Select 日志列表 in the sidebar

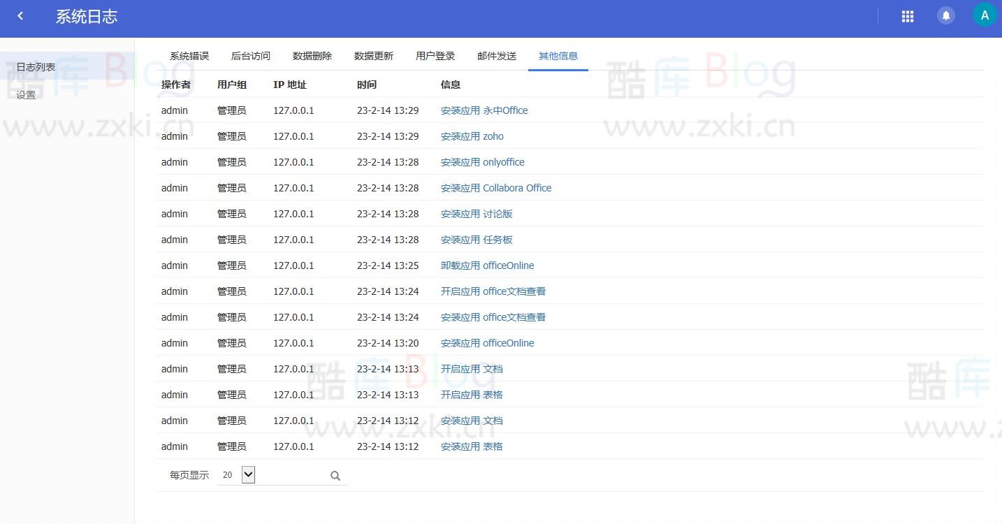pos(35,67)
